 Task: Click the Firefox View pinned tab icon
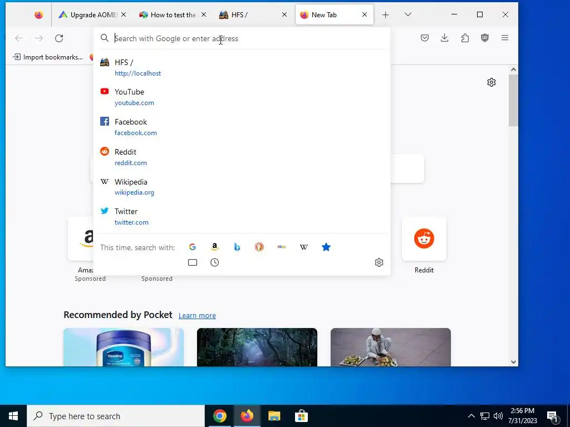[38, 15]
